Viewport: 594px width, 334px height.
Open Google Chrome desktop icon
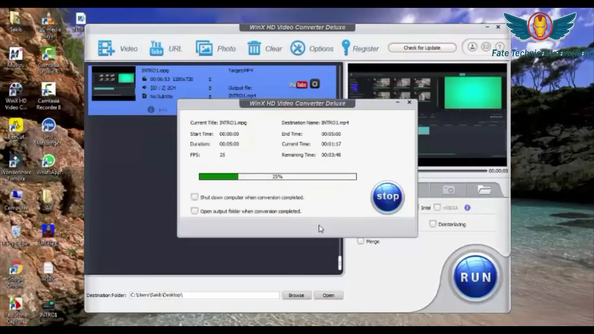click(16, 275)
